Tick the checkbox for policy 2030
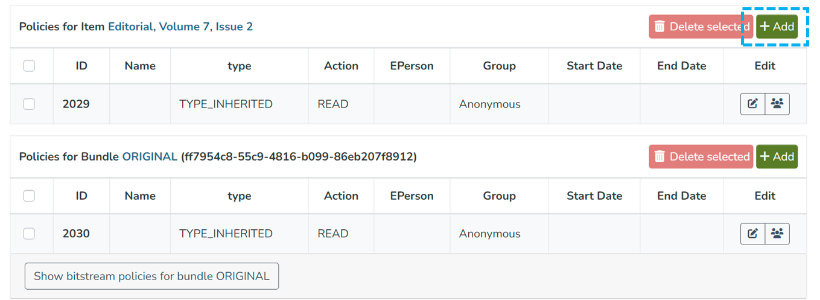Screen dimensions: 820x300 click(x=29, y=234)
